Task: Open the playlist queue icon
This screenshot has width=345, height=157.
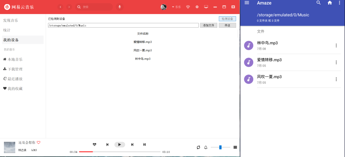Action: pos(235,147)
